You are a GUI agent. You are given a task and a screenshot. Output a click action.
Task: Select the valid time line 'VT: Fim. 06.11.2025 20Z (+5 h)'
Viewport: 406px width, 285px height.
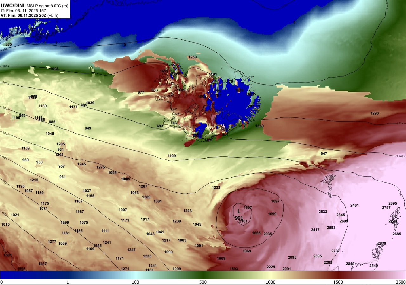coord(30,15)
